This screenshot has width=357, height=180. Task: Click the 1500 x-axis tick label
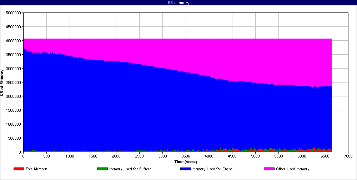pyautogui.click(x=93, y=156)
